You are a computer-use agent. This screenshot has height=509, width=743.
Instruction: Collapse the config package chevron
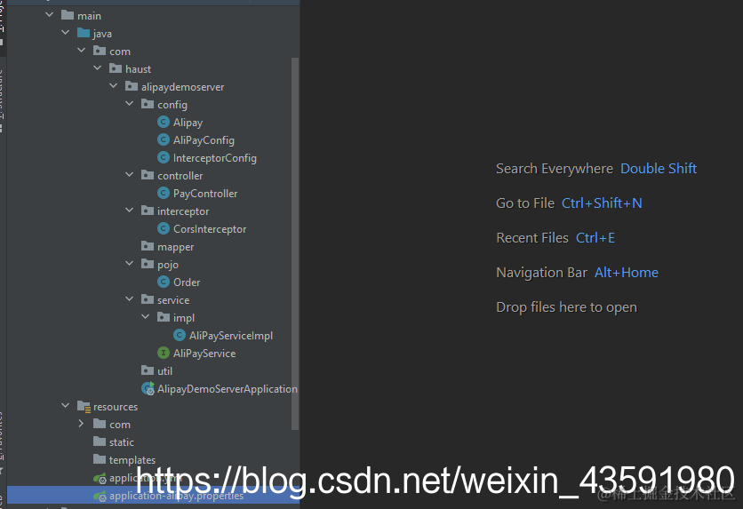coord(130,103)
